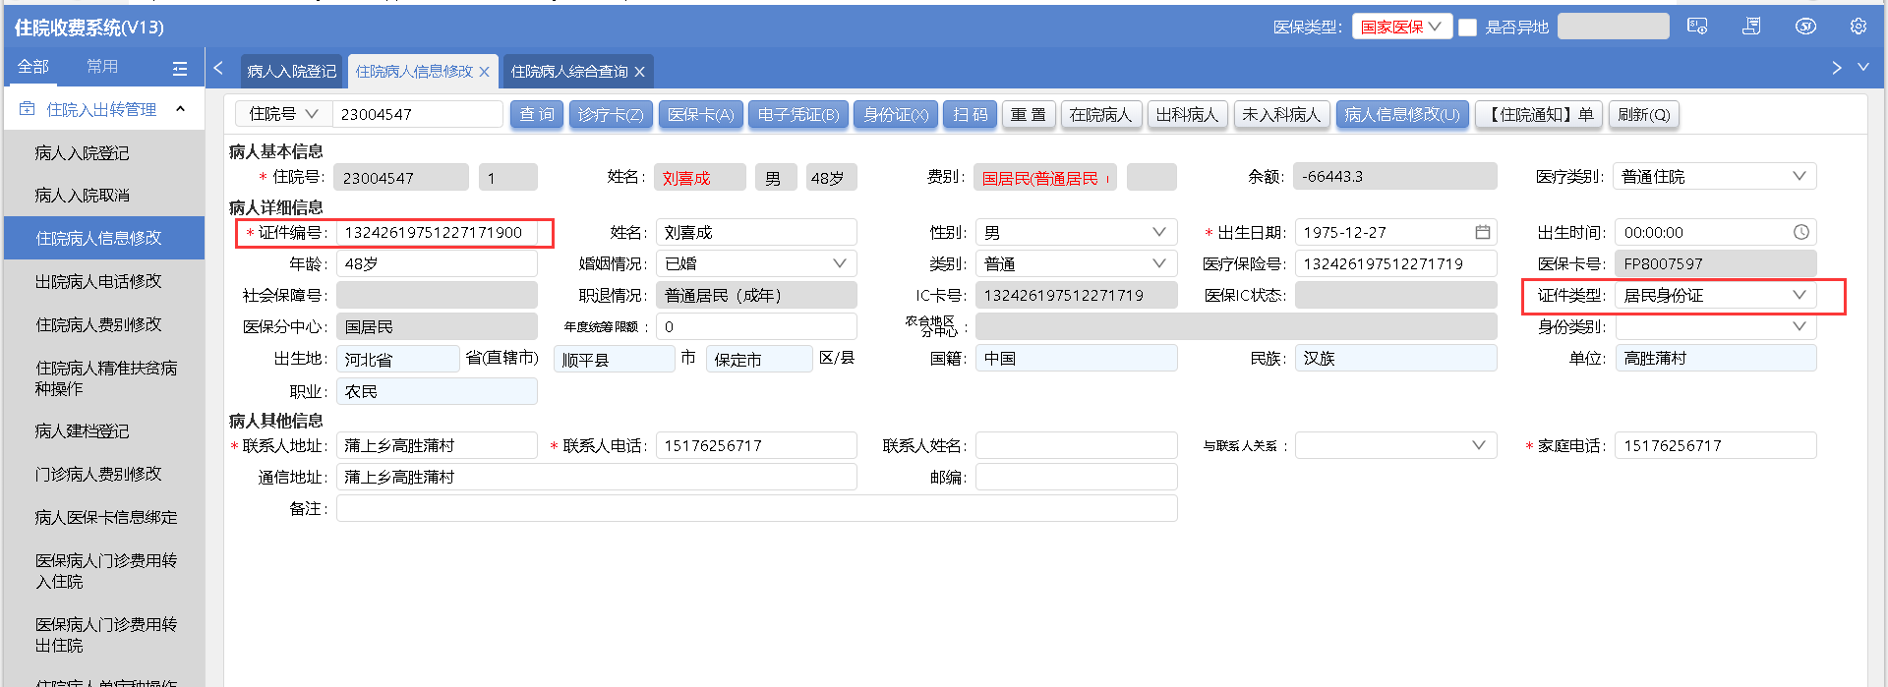
Task: Switch to the 病人入院登记 tab
Action: pos(291,72)
